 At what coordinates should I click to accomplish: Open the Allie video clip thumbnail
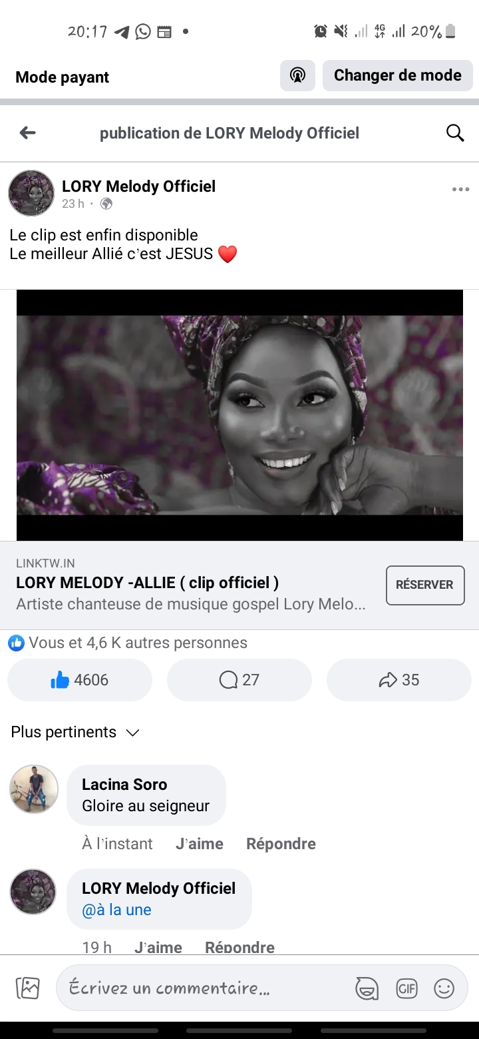pos(239,415)
